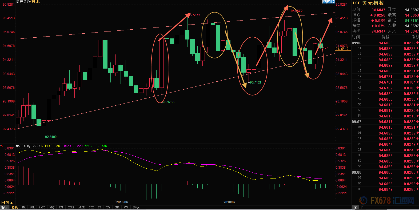Click the first blue chart tool icon
Image resolution: width=419 pixels, height=210 pixels.
(324, 2)
